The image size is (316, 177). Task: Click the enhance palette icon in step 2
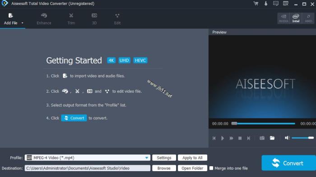[65, 91]
